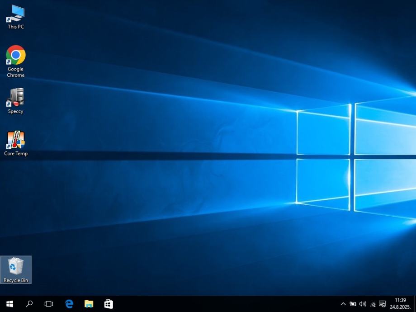Open the Wi-Fi network flyout

373,304
